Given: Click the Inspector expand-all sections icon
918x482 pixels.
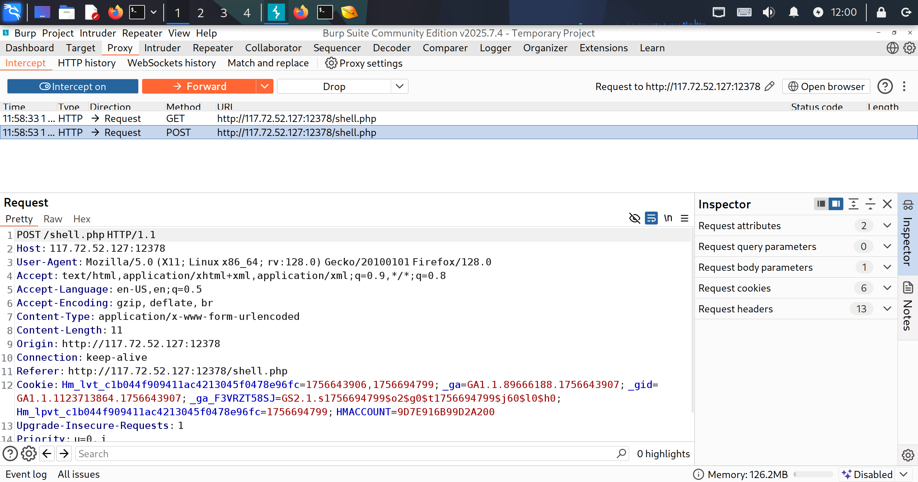Looking at the screenshot, I should coord(853,204).
